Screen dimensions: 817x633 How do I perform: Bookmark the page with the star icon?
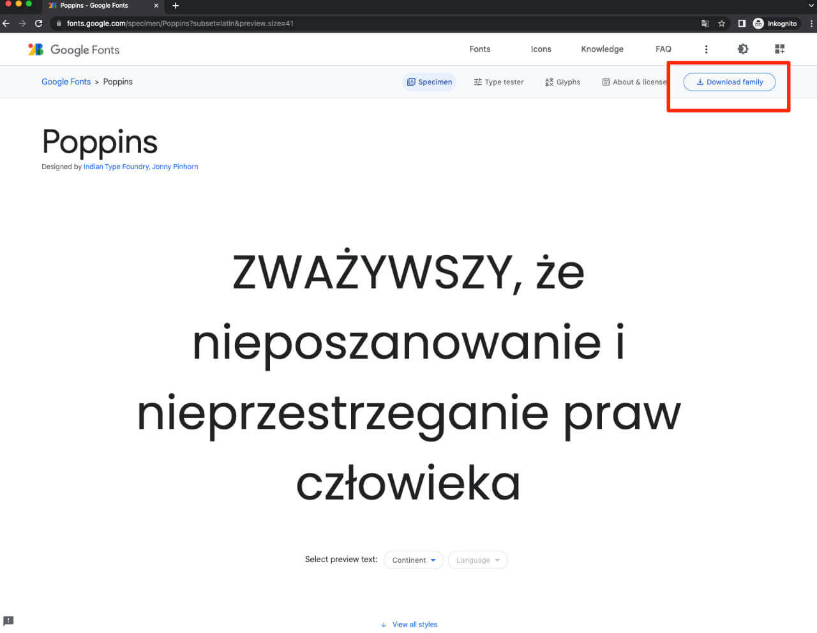click(x=722, y=23)
